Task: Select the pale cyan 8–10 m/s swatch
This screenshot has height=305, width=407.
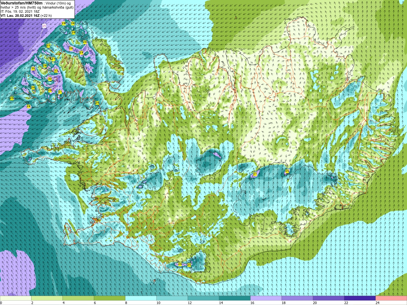Action: click(141, 298)
